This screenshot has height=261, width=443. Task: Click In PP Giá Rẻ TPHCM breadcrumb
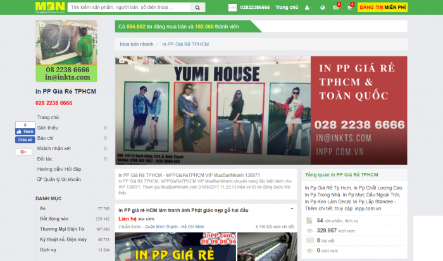tap(185, 44)
